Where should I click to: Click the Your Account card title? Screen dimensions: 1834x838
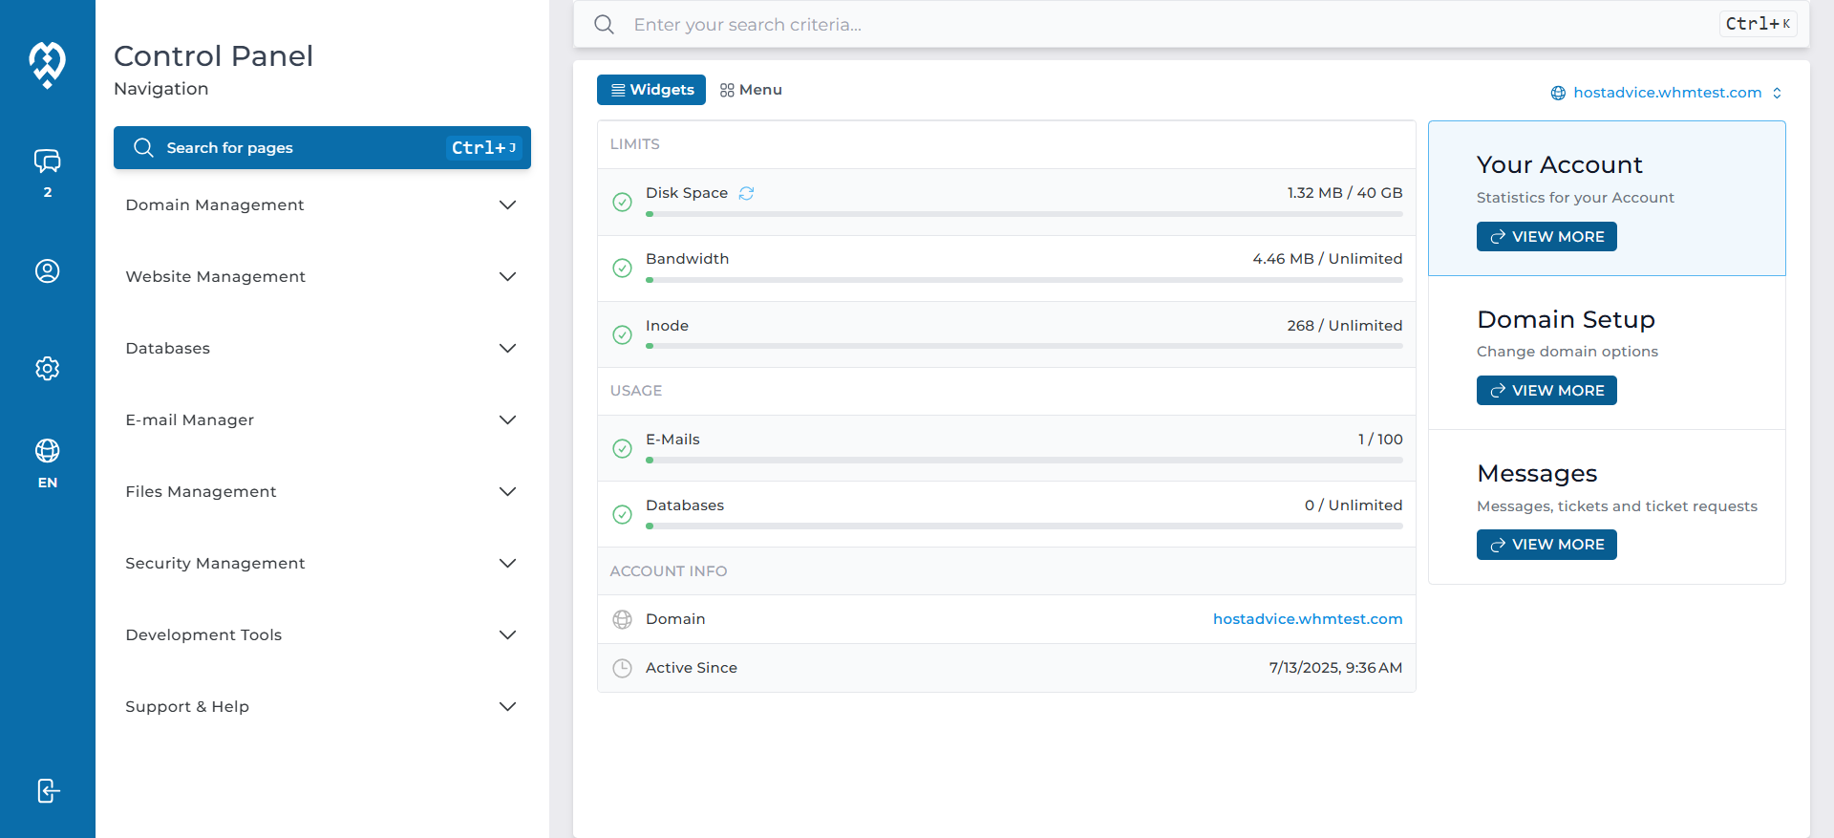click(1560, 165)
